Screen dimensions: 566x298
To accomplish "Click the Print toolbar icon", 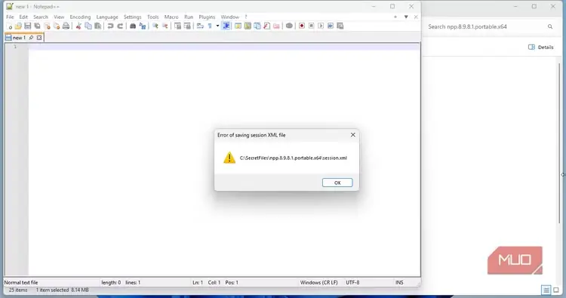I will pos(66,26).
